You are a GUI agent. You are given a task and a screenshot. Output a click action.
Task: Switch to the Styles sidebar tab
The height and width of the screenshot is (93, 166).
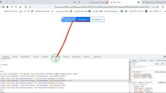point(134,60)
